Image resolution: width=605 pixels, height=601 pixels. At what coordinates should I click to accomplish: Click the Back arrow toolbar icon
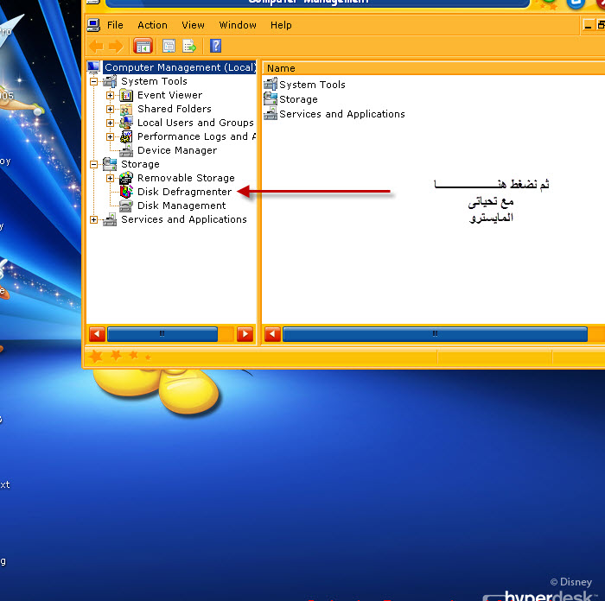click(x=96, y=47)
